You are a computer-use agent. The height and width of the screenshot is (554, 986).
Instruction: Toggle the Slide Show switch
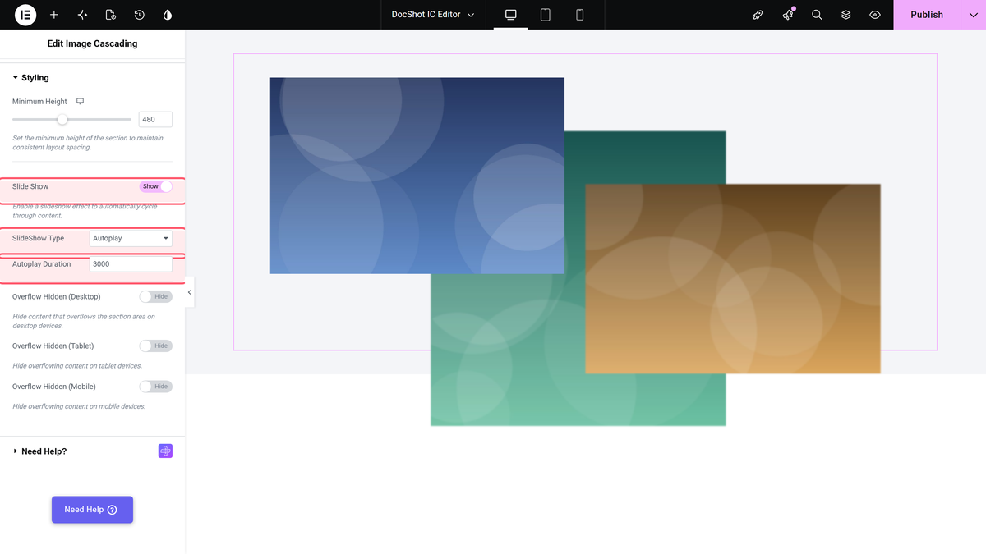[156, 186]
